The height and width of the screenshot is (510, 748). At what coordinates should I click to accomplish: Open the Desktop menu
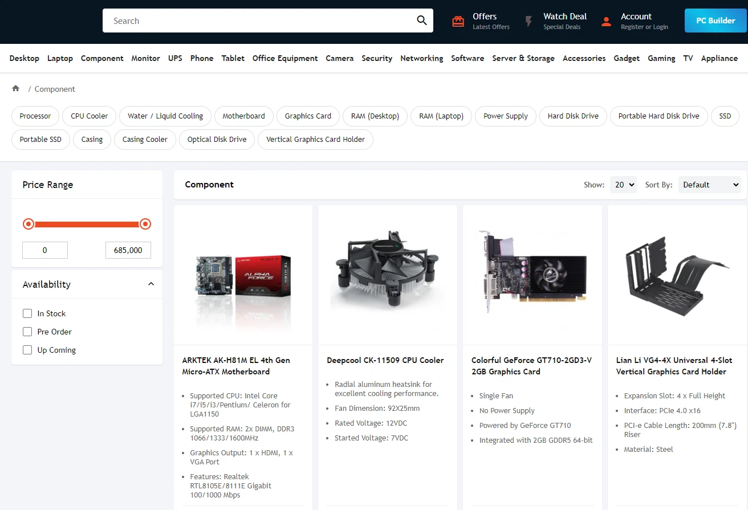25,58
